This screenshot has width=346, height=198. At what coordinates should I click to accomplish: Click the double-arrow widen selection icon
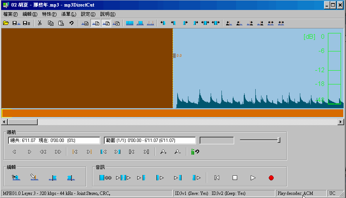205,23
